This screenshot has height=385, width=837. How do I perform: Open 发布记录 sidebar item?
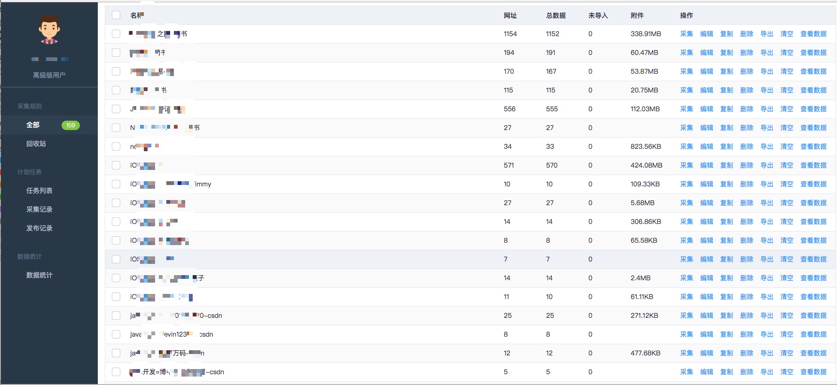(x=39, y=228)
